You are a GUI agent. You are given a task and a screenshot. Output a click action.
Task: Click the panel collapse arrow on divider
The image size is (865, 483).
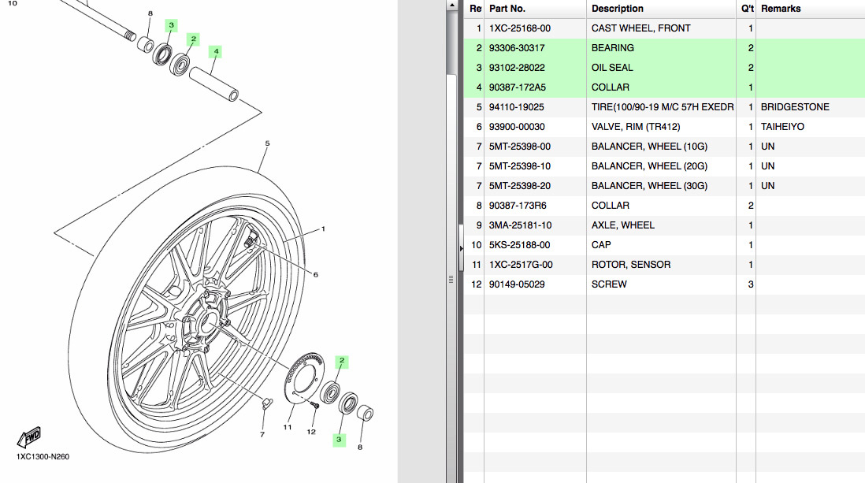coord(462,247)
